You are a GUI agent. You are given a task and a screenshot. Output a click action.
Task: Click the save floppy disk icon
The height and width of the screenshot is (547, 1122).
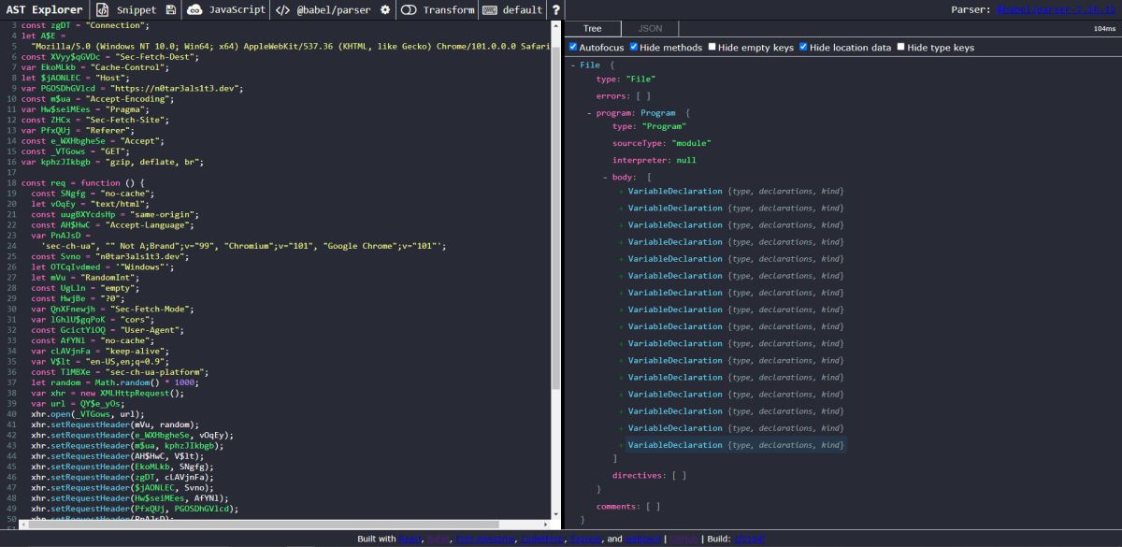[170, 10]
